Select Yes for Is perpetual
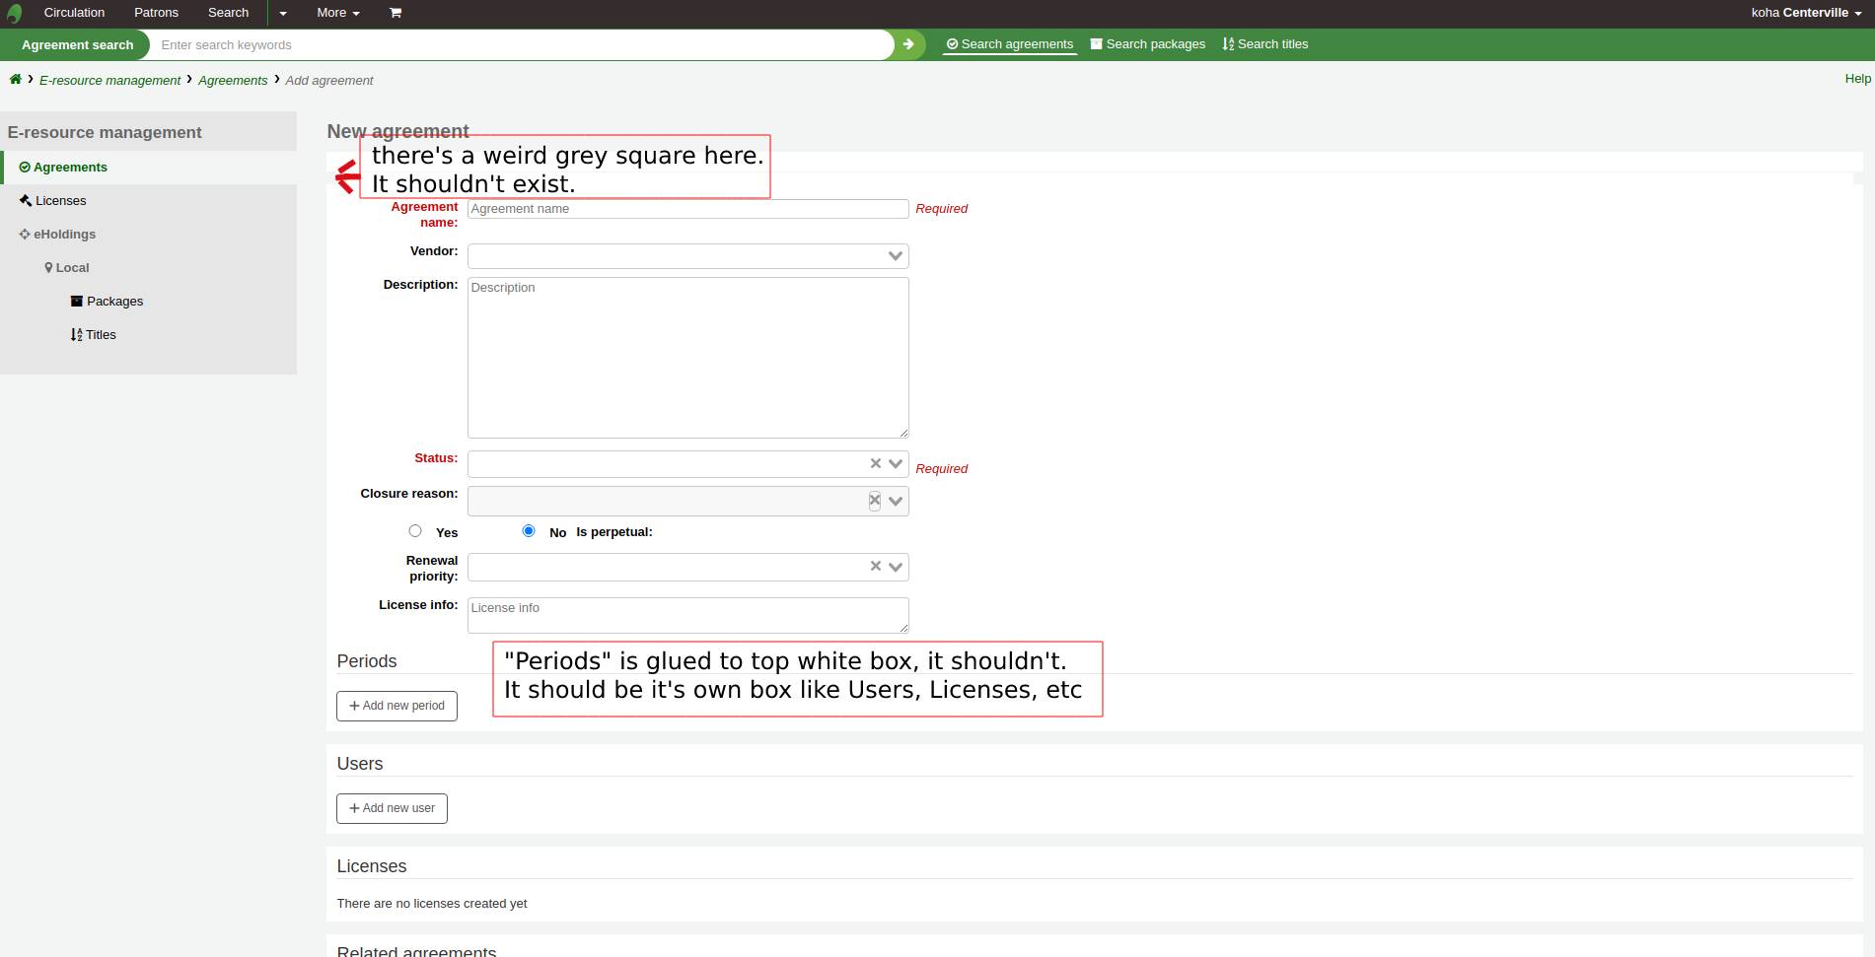 (x=415, y=531)
